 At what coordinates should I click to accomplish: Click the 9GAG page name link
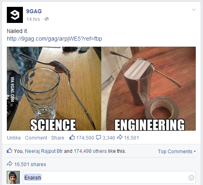(34, 11)
